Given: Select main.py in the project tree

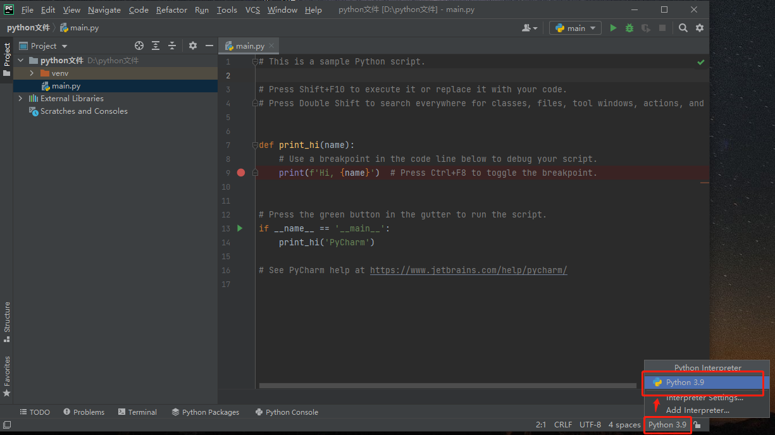Looking at the screenshot, I should (66, 86).
